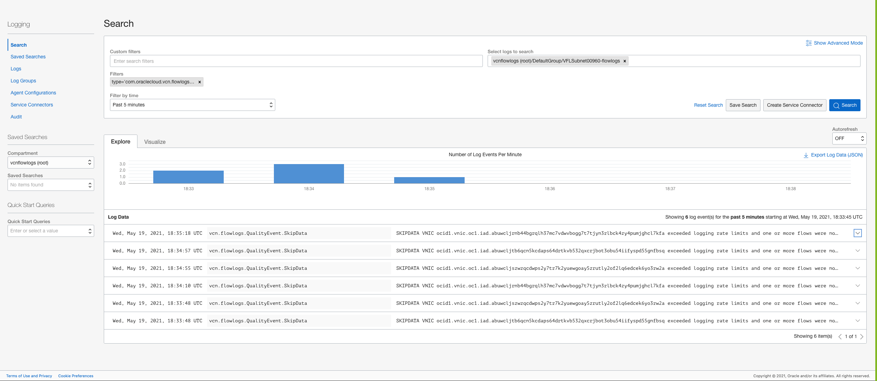Open Quick Start Queries select box
The height and width of the screenshot is (381, 877).
[51, 231]
